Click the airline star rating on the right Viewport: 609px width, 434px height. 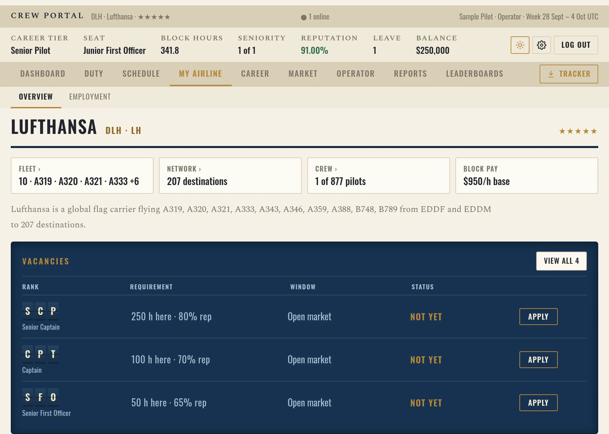click(578, 131)
